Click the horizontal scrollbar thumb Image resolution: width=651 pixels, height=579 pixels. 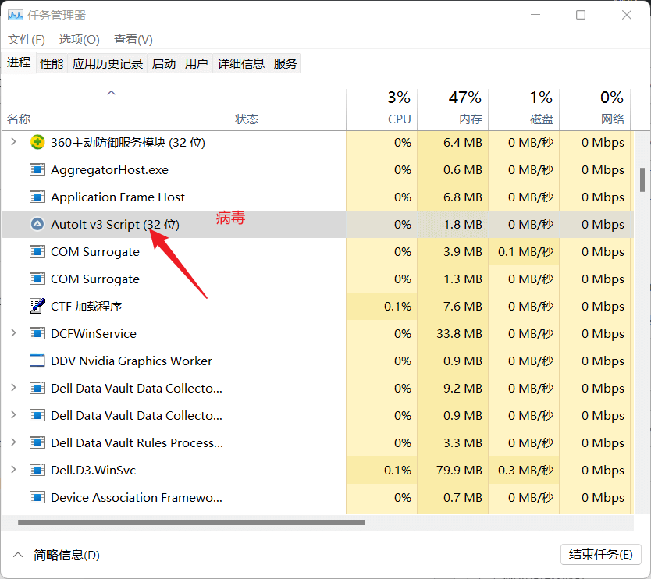click(191, 523)
